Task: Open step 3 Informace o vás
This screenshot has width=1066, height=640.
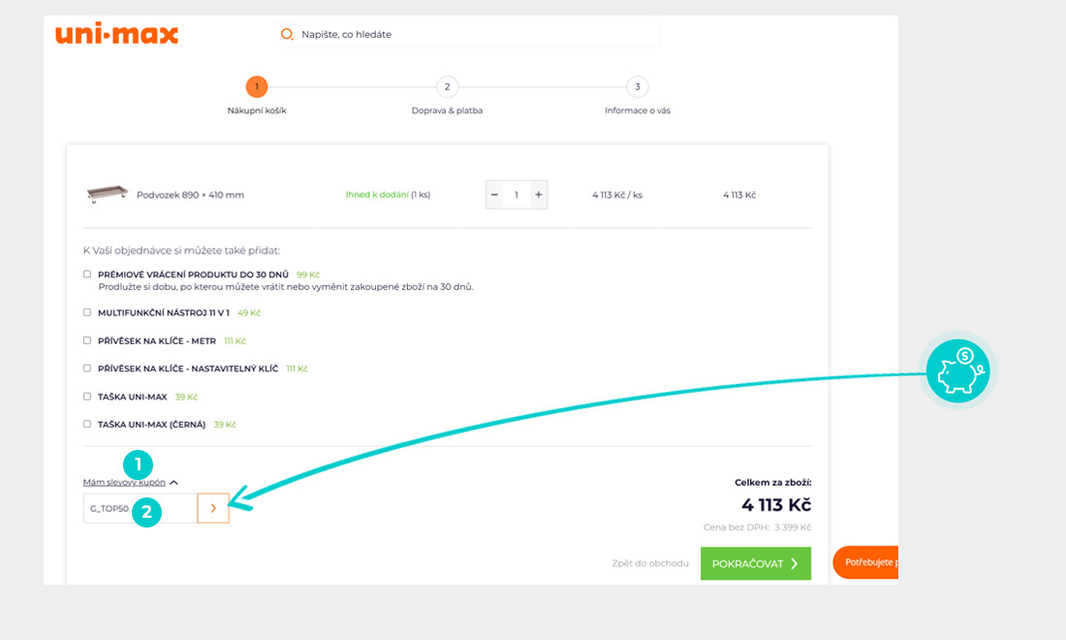Action: (x=637, y=87)
